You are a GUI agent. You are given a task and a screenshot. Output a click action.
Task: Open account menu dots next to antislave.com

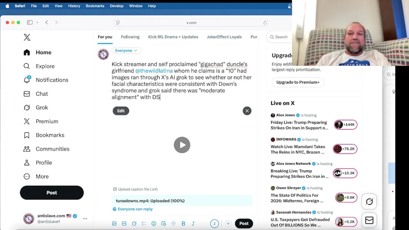click(x=85, y=219)
